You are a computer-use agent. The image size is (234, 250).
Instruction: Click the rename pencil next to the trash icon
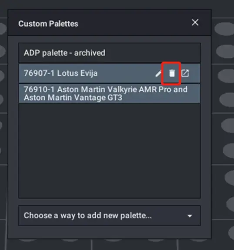tap(158, 74)
